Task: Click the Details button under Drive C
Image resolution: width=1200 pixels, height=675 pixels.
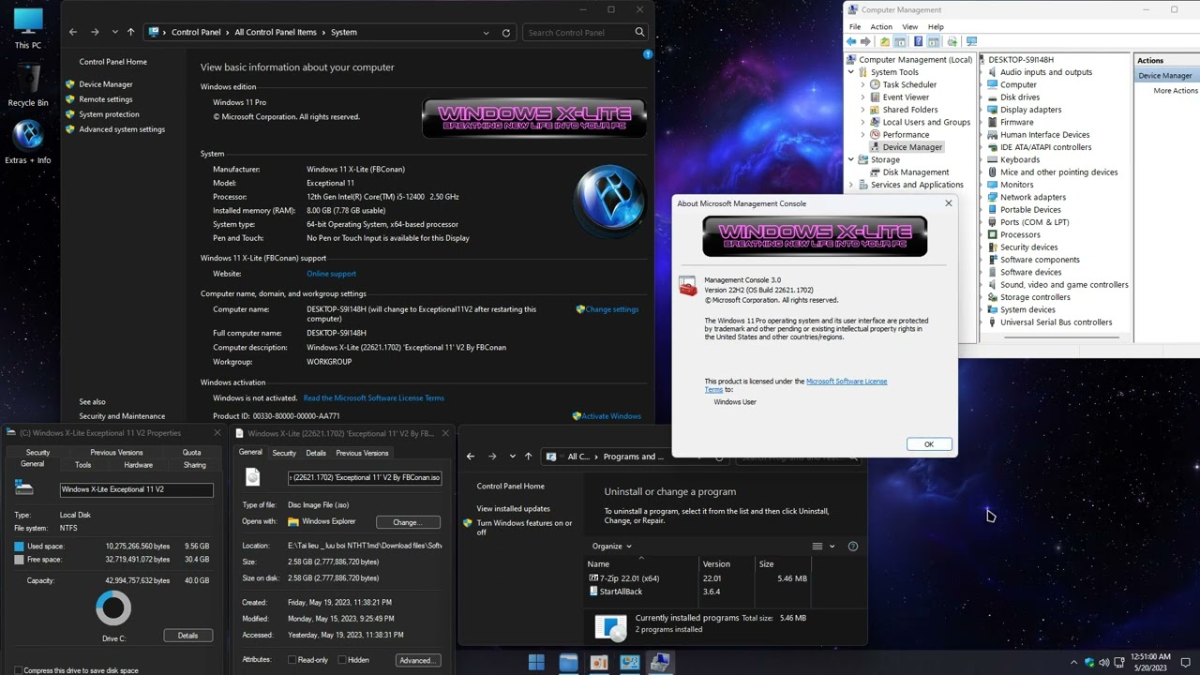Action: coord(187,636)
